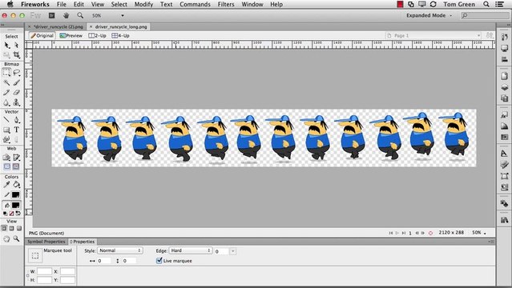Image resolution: width=512 pixels, height=288 pixels.
Task: Select the Crop tool
Action: tap(16, 54)
